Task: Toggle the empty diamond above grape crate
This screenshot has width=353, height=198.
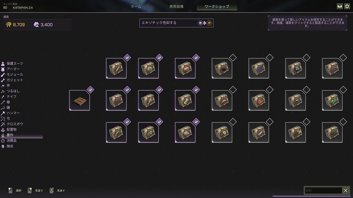Action: [270, 58]
